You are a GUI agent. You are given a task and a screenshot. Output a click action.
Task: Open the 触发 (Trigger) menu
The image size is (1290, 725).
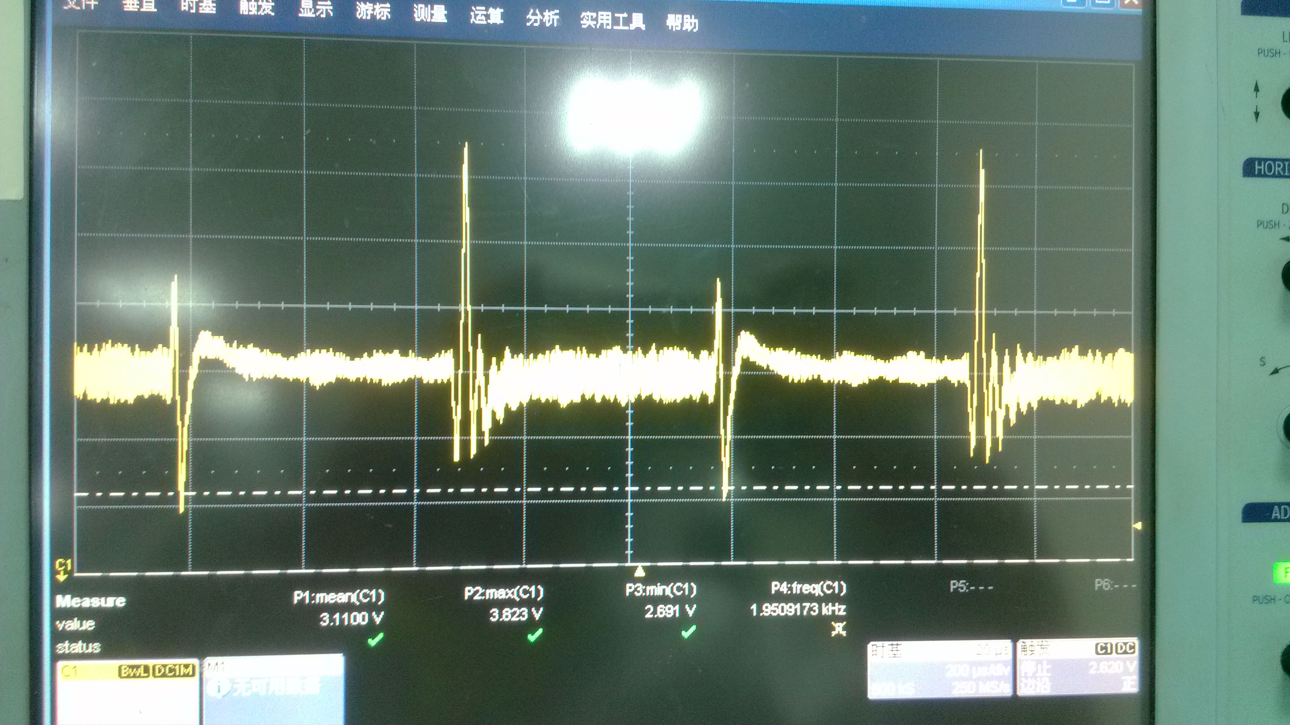[256, 8]
